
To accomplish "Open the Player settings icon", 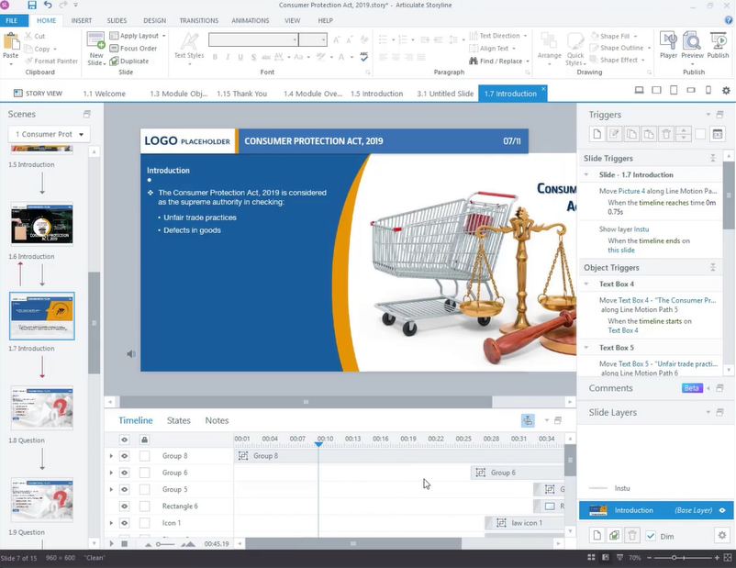I will (x=668, y=41).
